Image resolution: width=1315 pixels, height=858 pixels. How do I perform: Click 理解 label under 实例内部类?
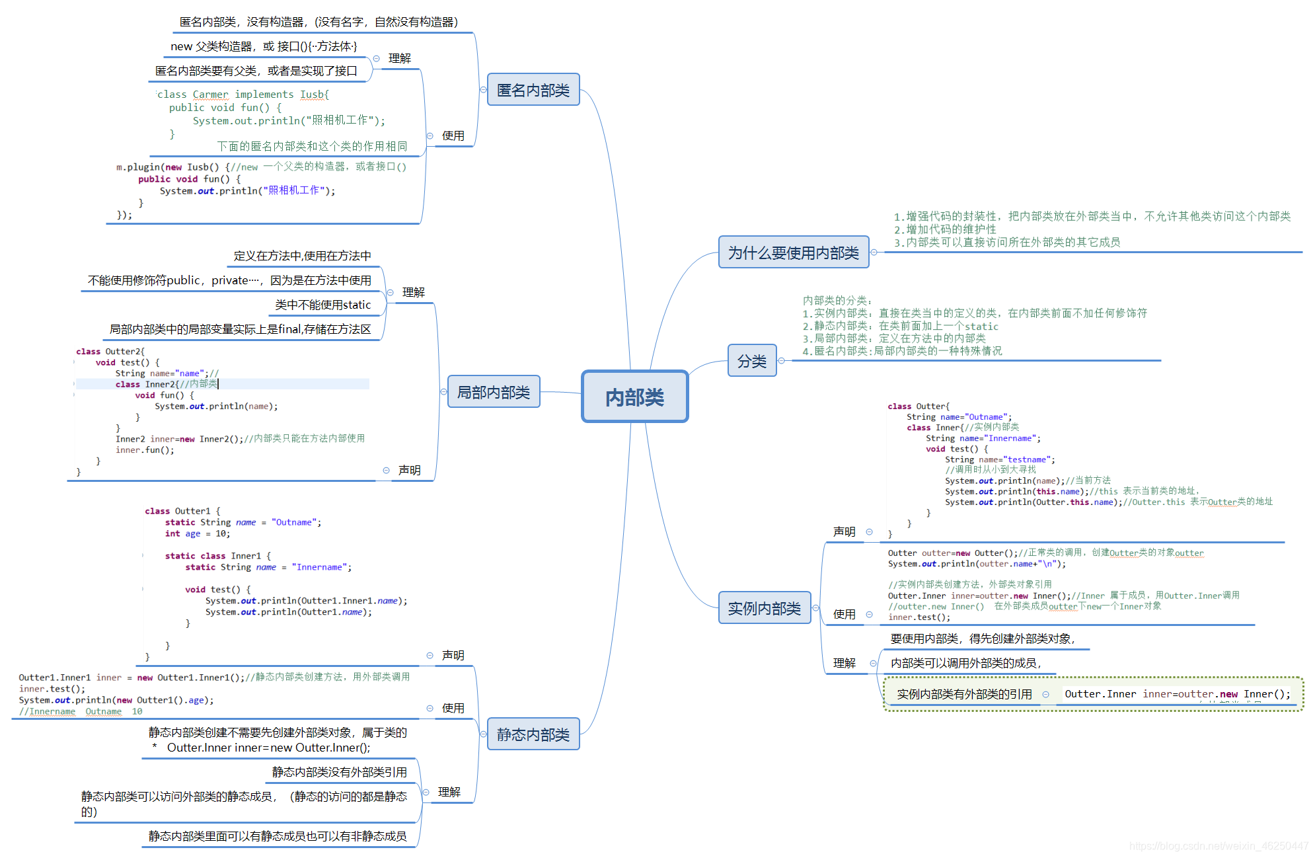tap(845, 664)
